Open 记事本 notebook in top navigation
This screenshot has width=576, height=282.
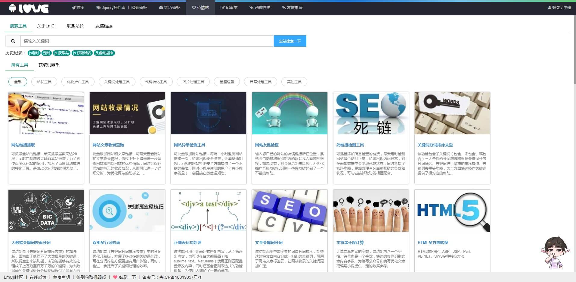coord(229,8)
